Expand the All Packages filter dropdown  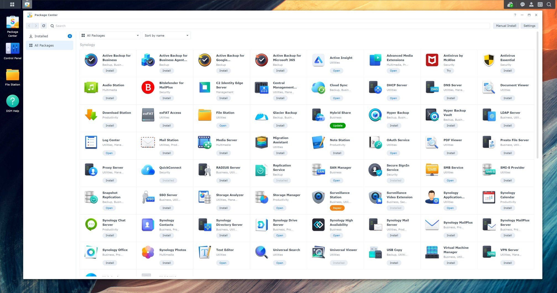[110, 35]
